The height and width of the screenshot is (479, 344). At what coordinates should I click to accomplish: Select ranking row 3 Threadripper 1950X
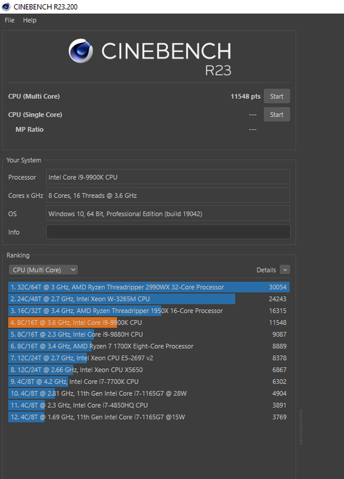[149, 311]
